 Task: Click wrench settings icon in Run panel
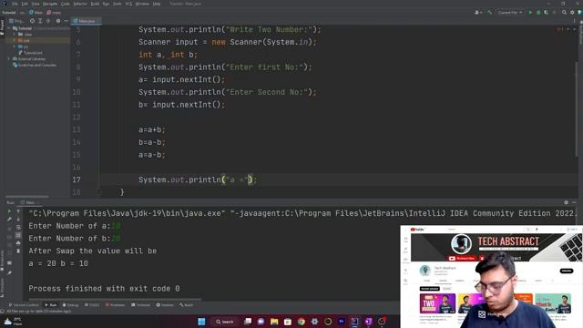10,220
